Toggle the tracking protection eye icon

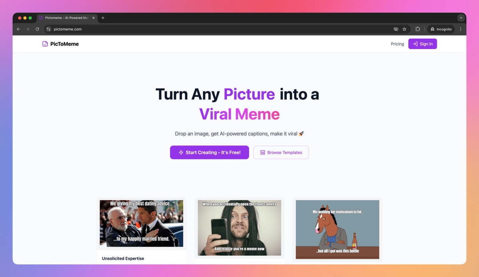click(x=396, y=29)
